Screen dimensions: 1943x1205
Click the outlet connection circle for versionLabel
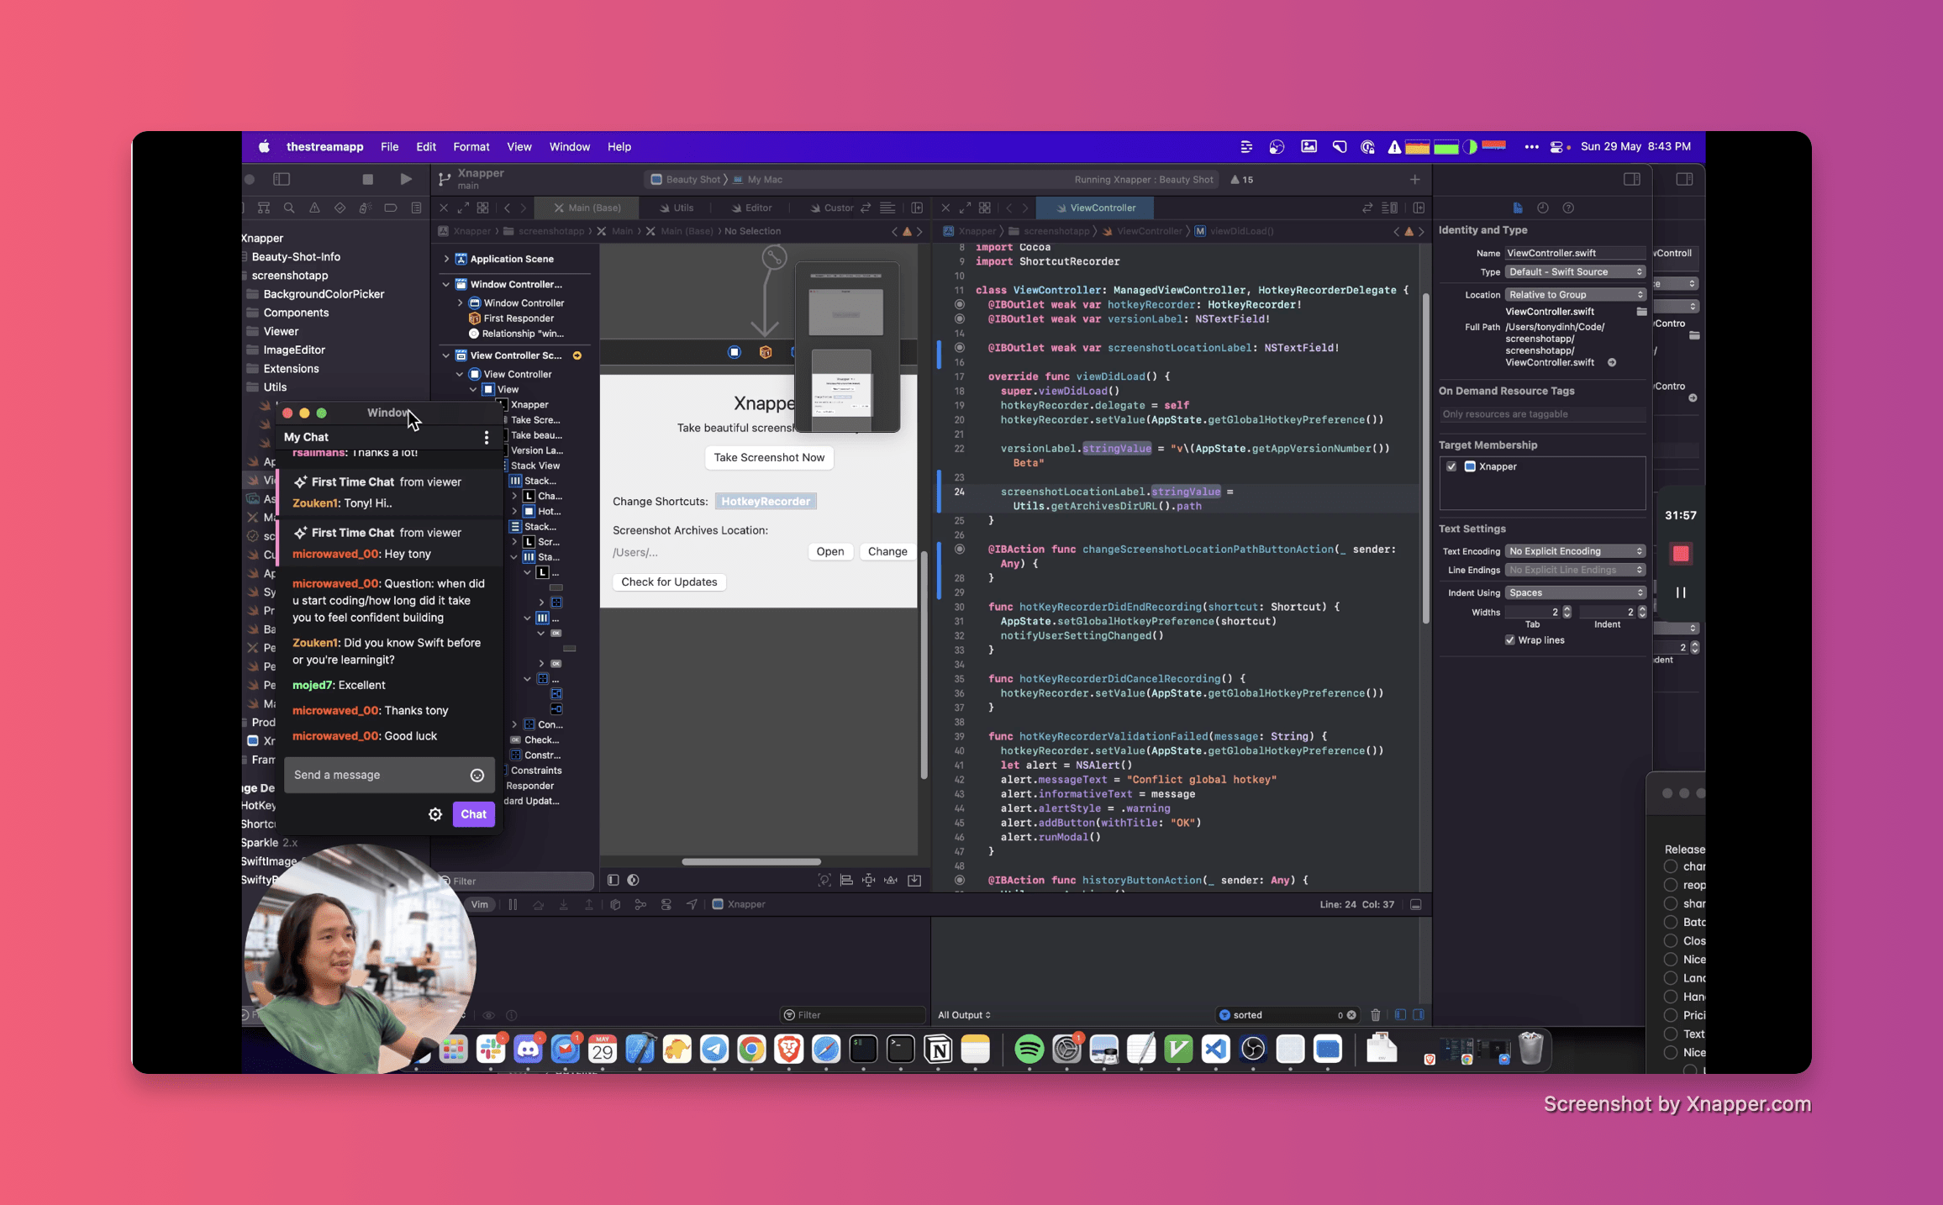coord(960,318)
